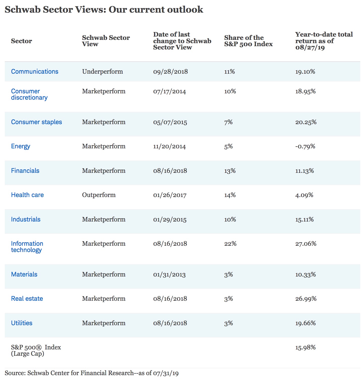The height and width of the screenshot is (387, 362).
Task: Open the Financials sector link
Action: click(25, 171)
